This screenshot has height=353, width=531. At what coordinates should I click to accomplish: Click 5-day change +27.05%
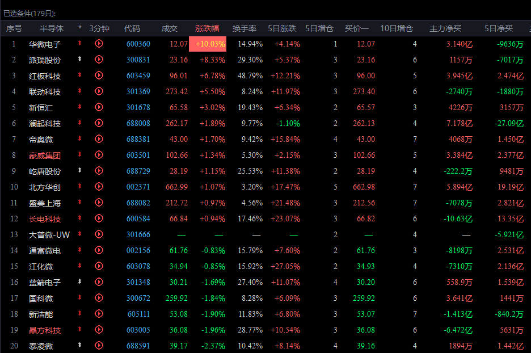(285, 267)
